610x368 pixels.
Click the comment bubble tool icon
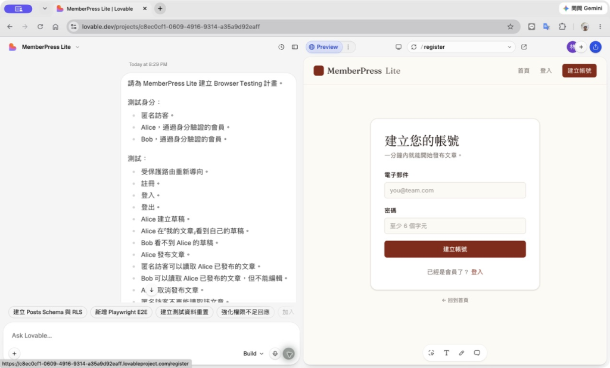477,353
